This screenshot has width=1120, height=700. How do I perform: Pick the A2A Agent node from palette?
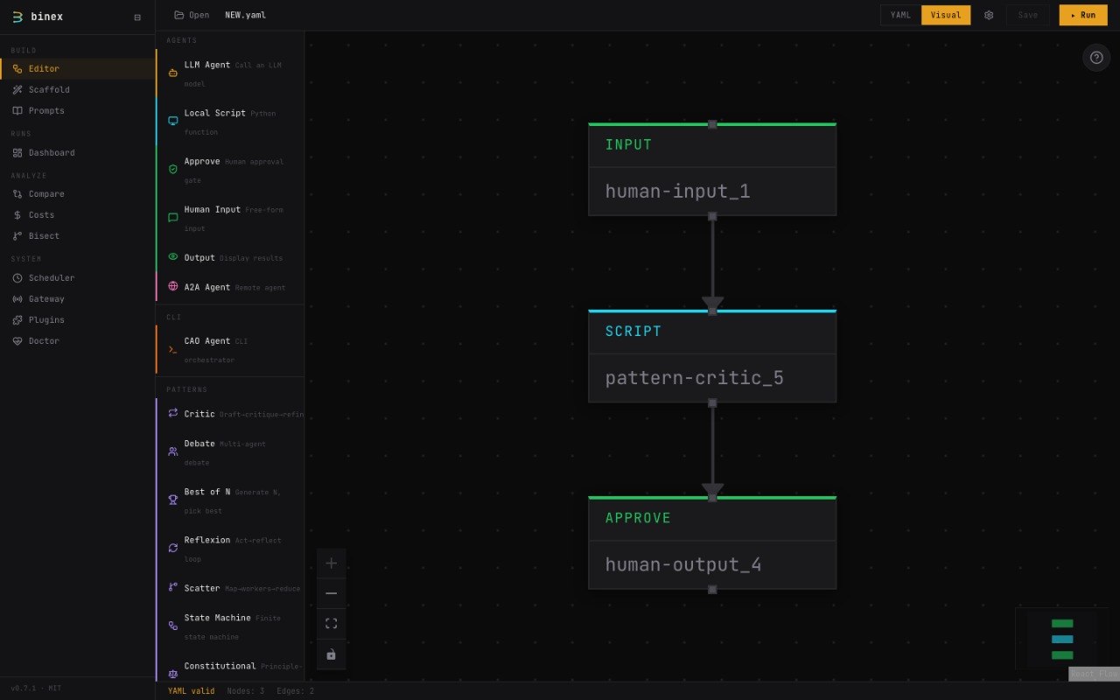[x=230, y=287]
